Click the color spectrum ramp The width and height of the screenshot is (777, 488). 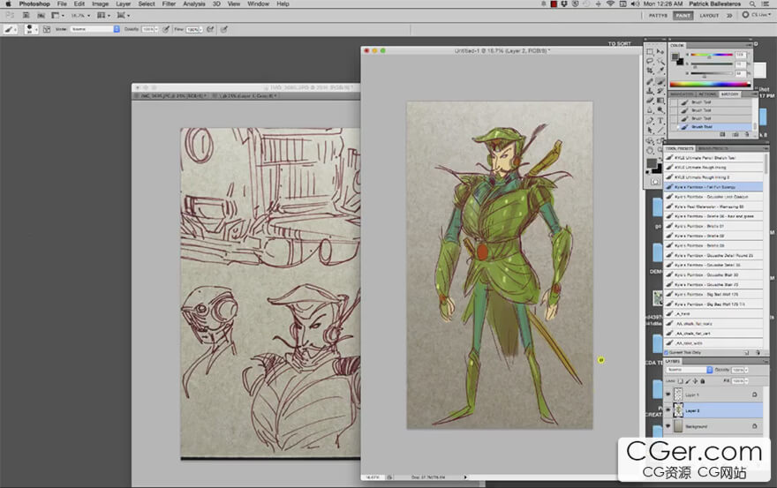[x=710, y=84]
